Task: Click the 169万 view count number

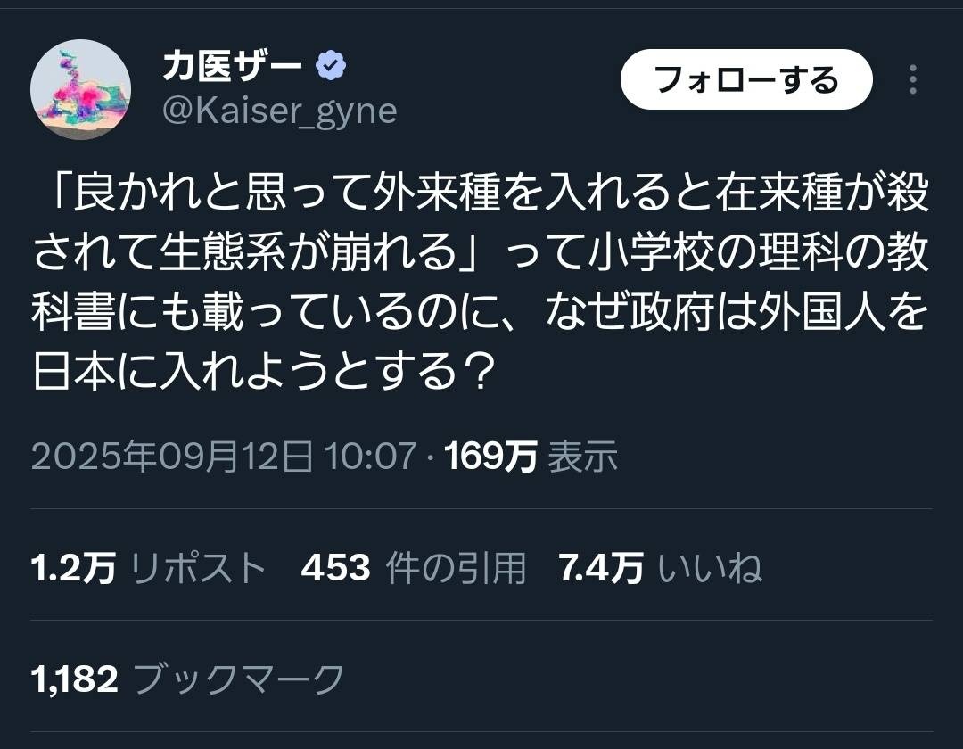Action: tap(490, 457)
